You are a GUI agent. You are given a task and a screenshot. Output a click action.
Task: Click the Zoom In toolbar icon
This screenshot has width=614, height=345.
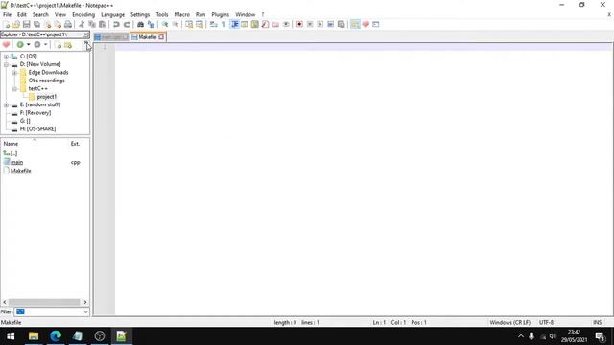[165, 24]
